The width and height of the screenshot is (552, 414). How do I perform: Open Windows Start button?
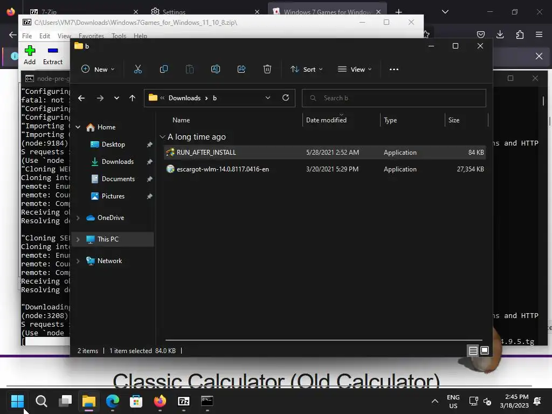[x=18, y=401]
